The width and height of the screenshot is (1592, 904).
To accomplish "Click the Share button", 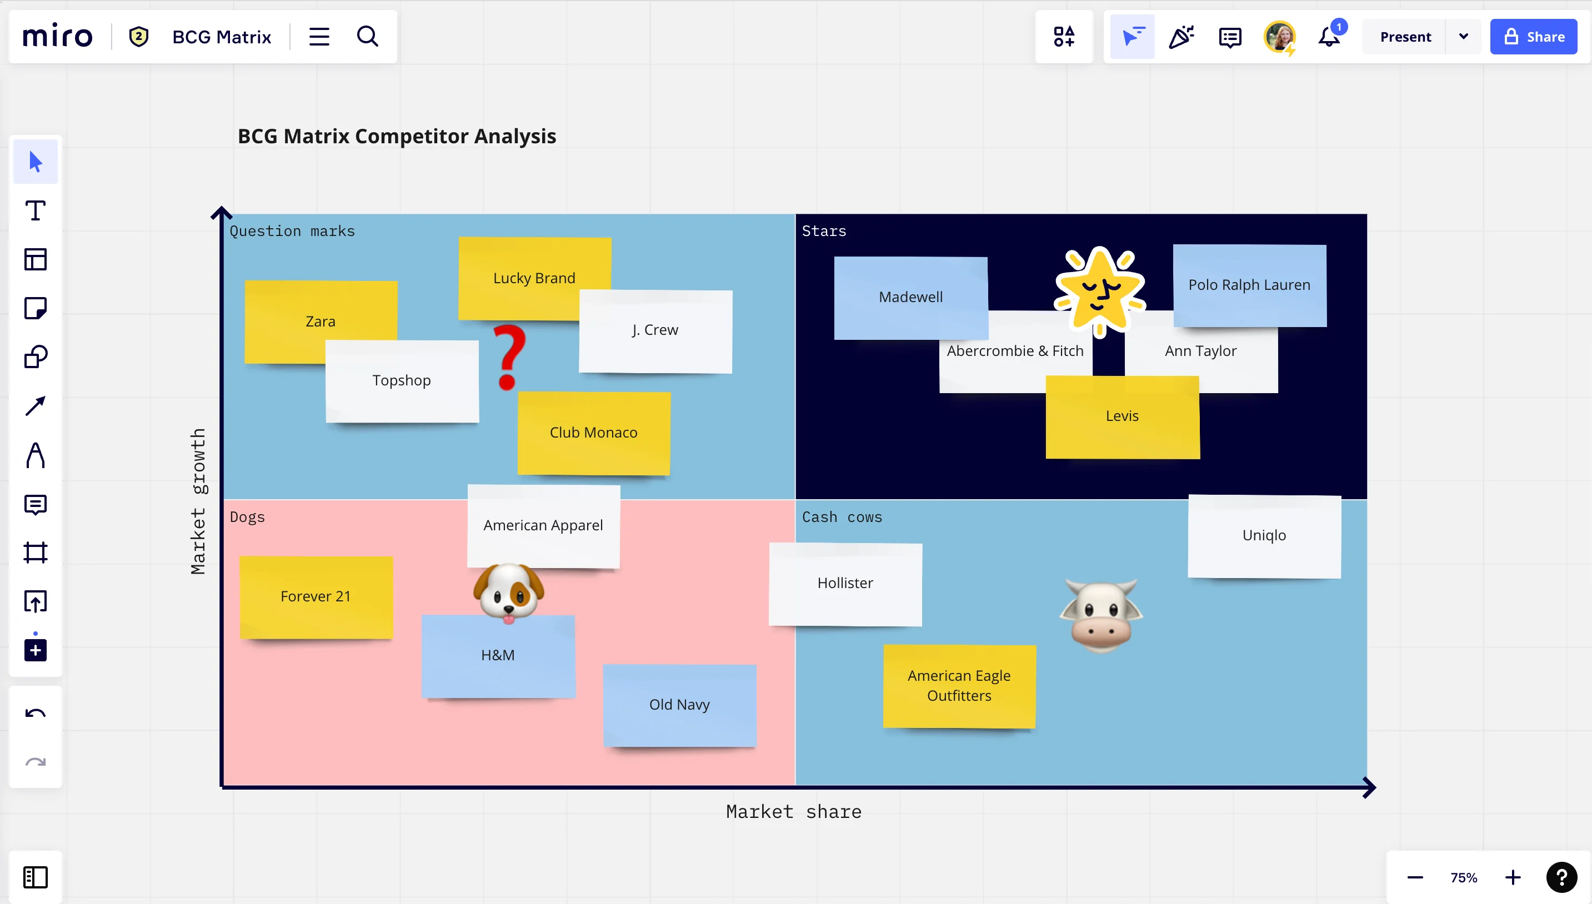I will (1533, 37).
